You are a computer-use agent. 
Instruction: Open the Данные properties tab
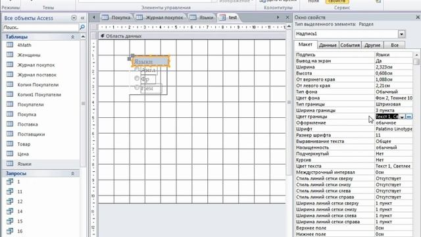point(328,45)
